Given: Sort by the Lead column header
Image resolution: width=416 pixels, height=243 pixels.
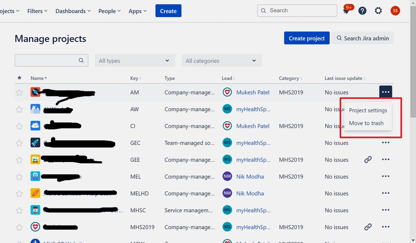Looking at the screenshot, I should pos(229,78).
